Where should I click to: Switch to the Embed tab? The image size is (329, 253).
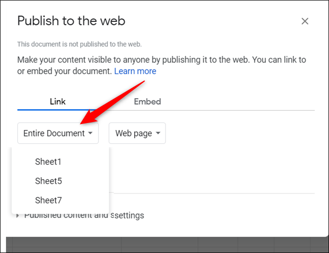coord(148,102)
